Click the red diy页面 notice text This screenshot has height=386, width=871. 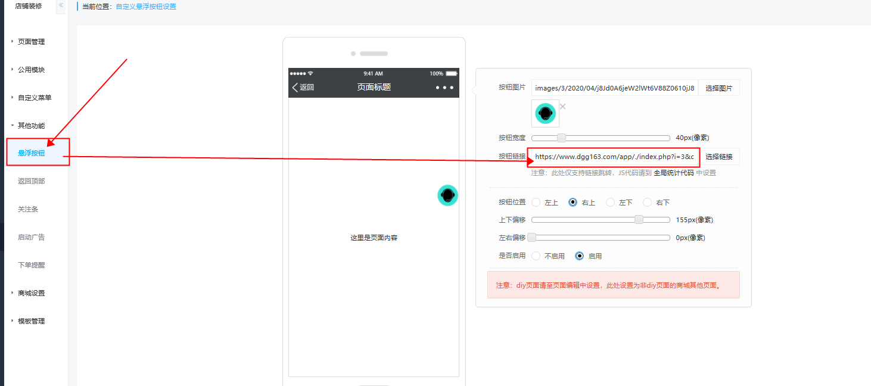tap(609, 285)
